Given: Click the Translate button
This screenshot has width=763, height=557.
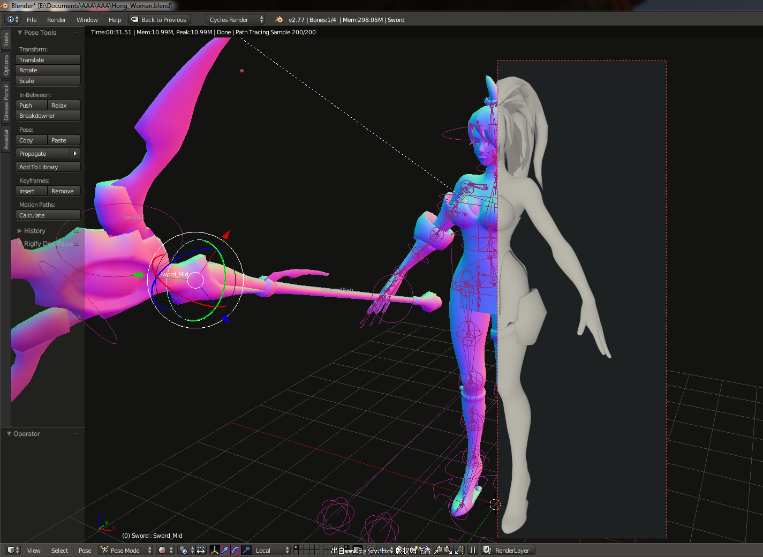Looking at the screenshot, I should pos(48,60).
